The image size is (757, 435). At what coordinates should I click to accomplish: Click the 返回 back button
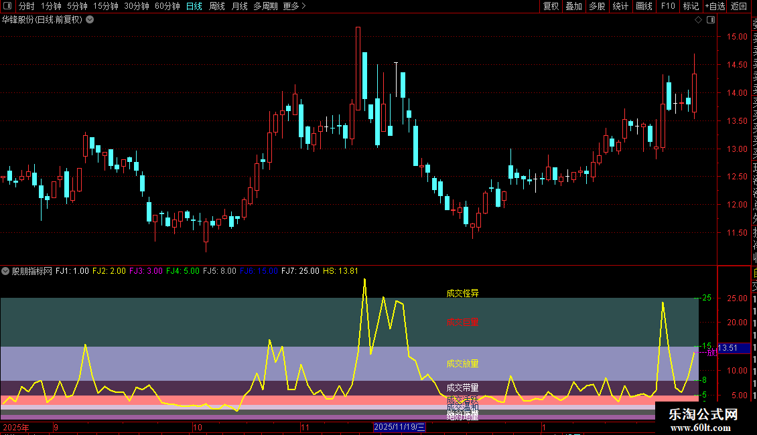click(x=739, y=6)
